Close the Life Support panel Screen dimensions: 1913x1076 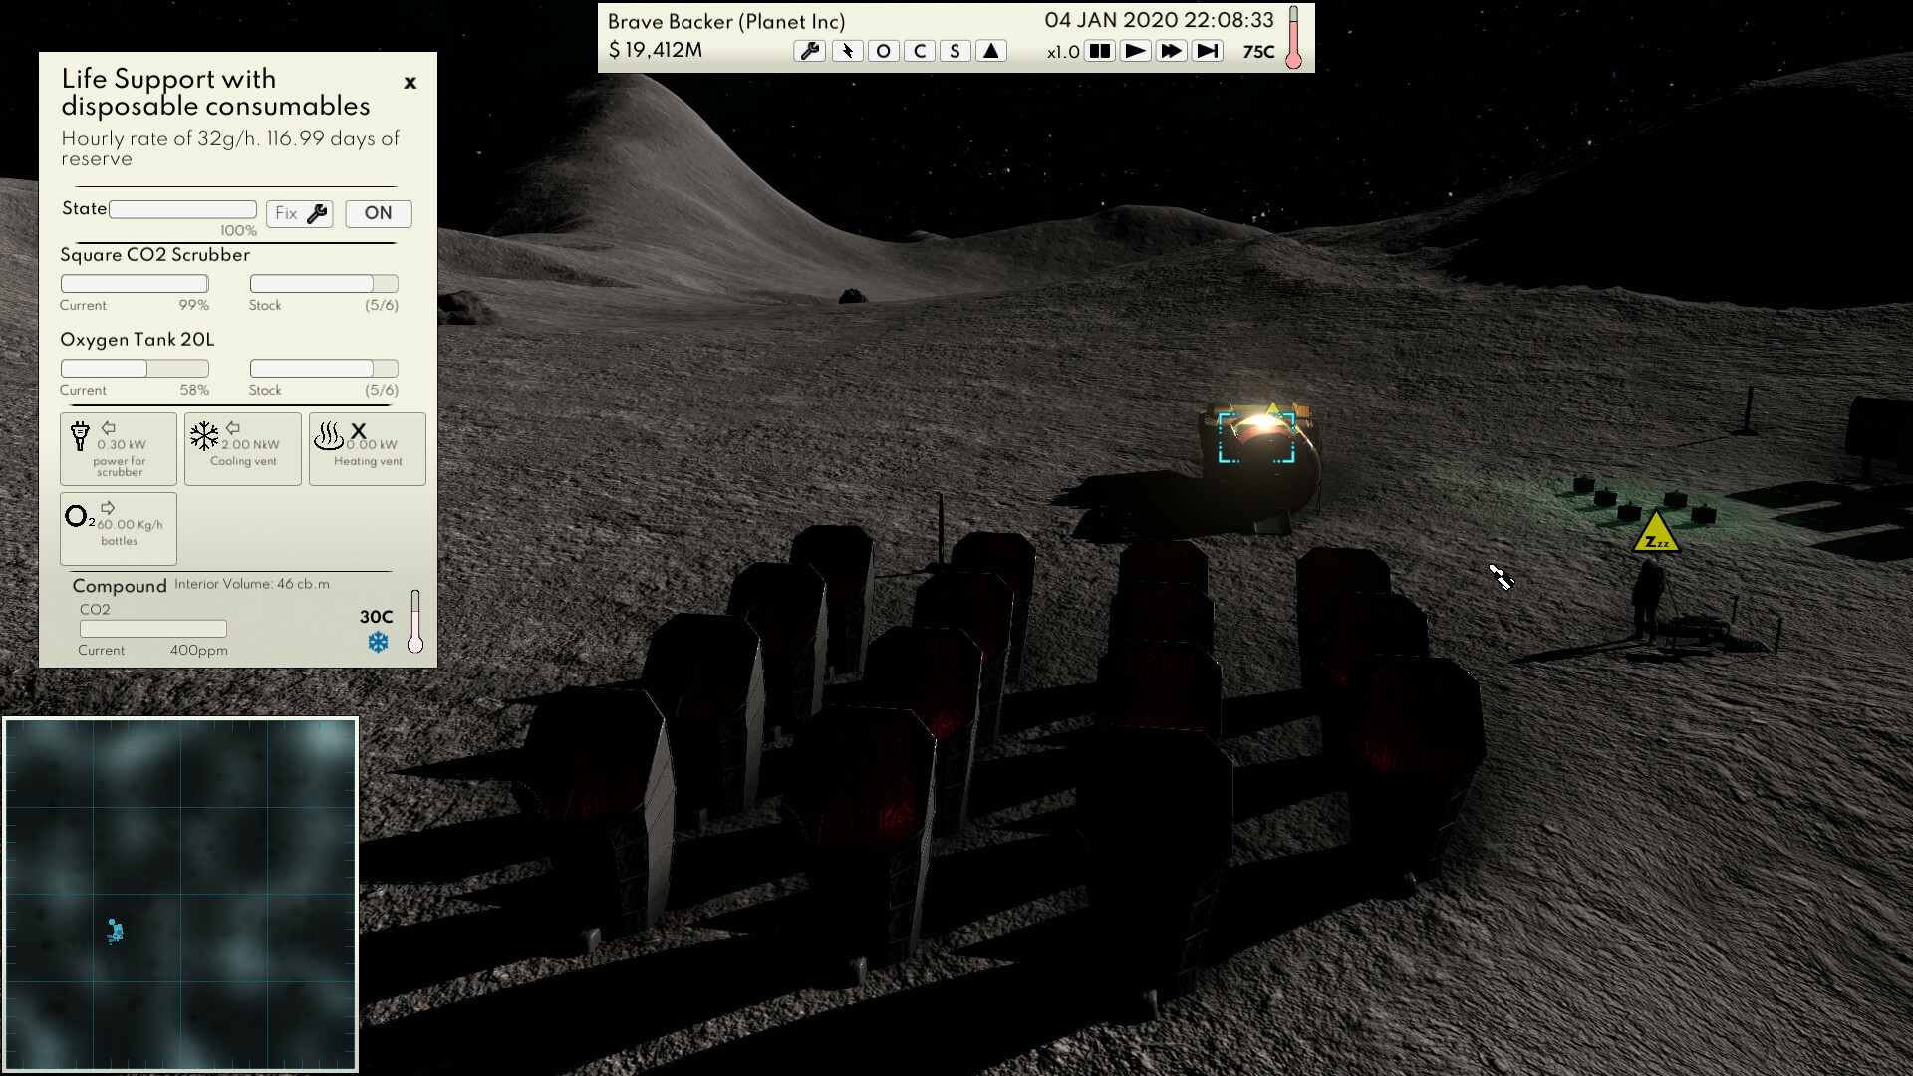coord(410,83)
